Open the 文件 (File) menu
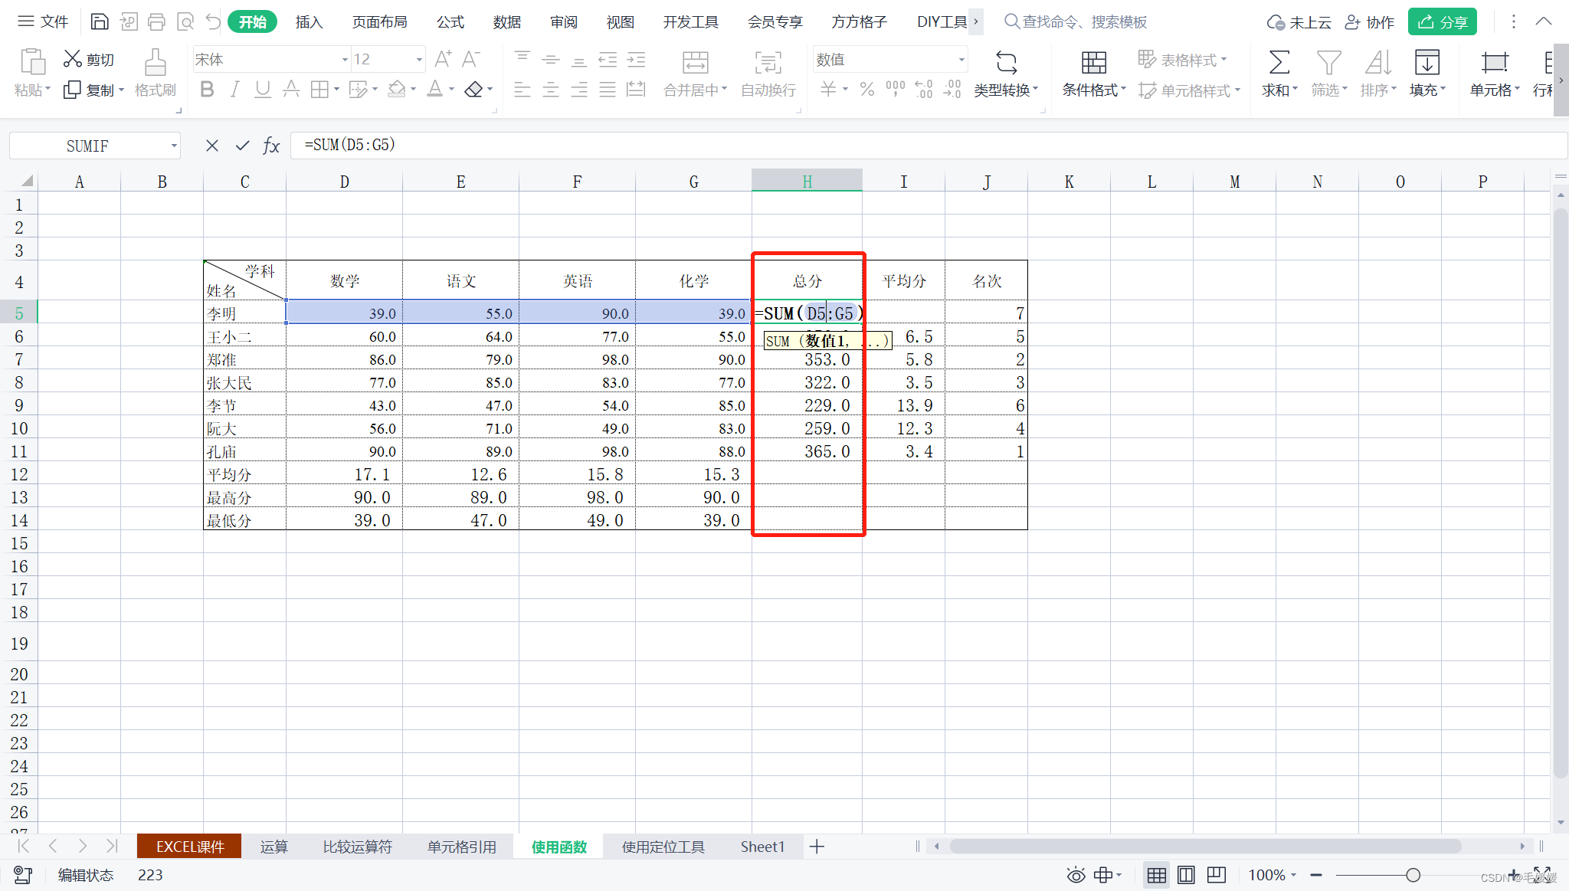Image resolution: width=1569 pixels, height=891 pixels. point(43,21)
